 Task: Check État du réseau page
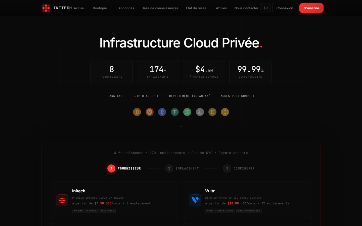click(x=197, y=8)
